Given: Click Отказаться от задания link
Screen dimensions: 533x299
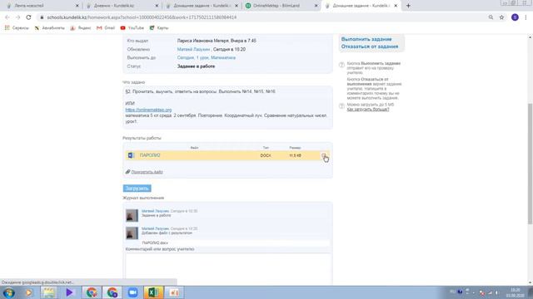Looking at the screenshot, I should (x=370, y=47).
